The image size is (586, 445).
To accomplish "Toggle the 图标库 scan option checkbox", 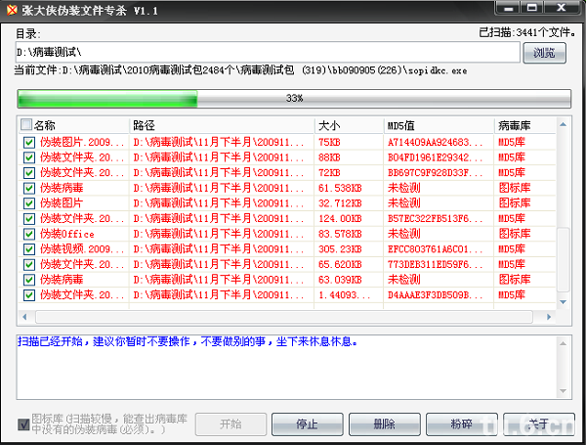I will coord(23,423).
